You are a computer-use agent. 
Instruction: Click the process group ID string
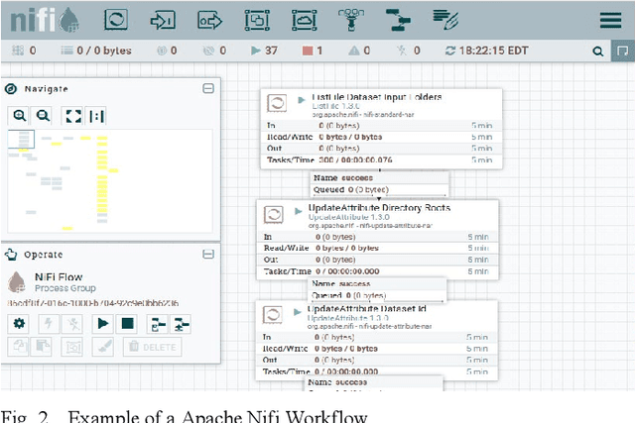point(93,303)
